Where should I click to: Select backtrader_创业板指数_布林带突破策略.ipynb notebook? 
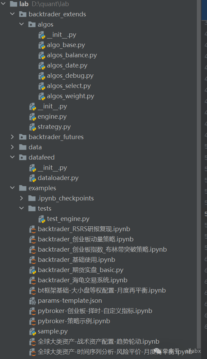(x=102, y=250)
